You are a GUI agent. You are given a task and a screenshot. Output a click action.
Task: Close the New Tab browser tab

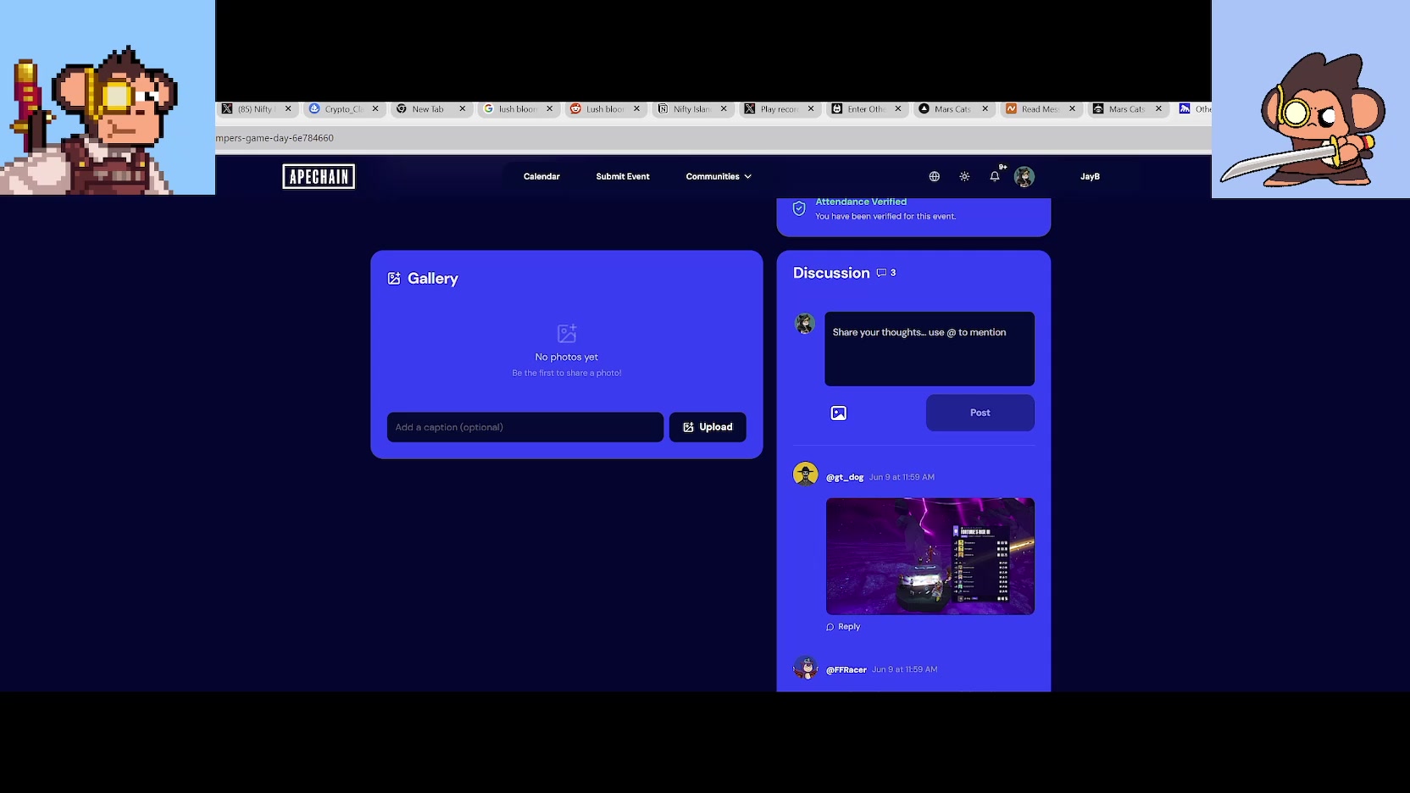point(463,108)
